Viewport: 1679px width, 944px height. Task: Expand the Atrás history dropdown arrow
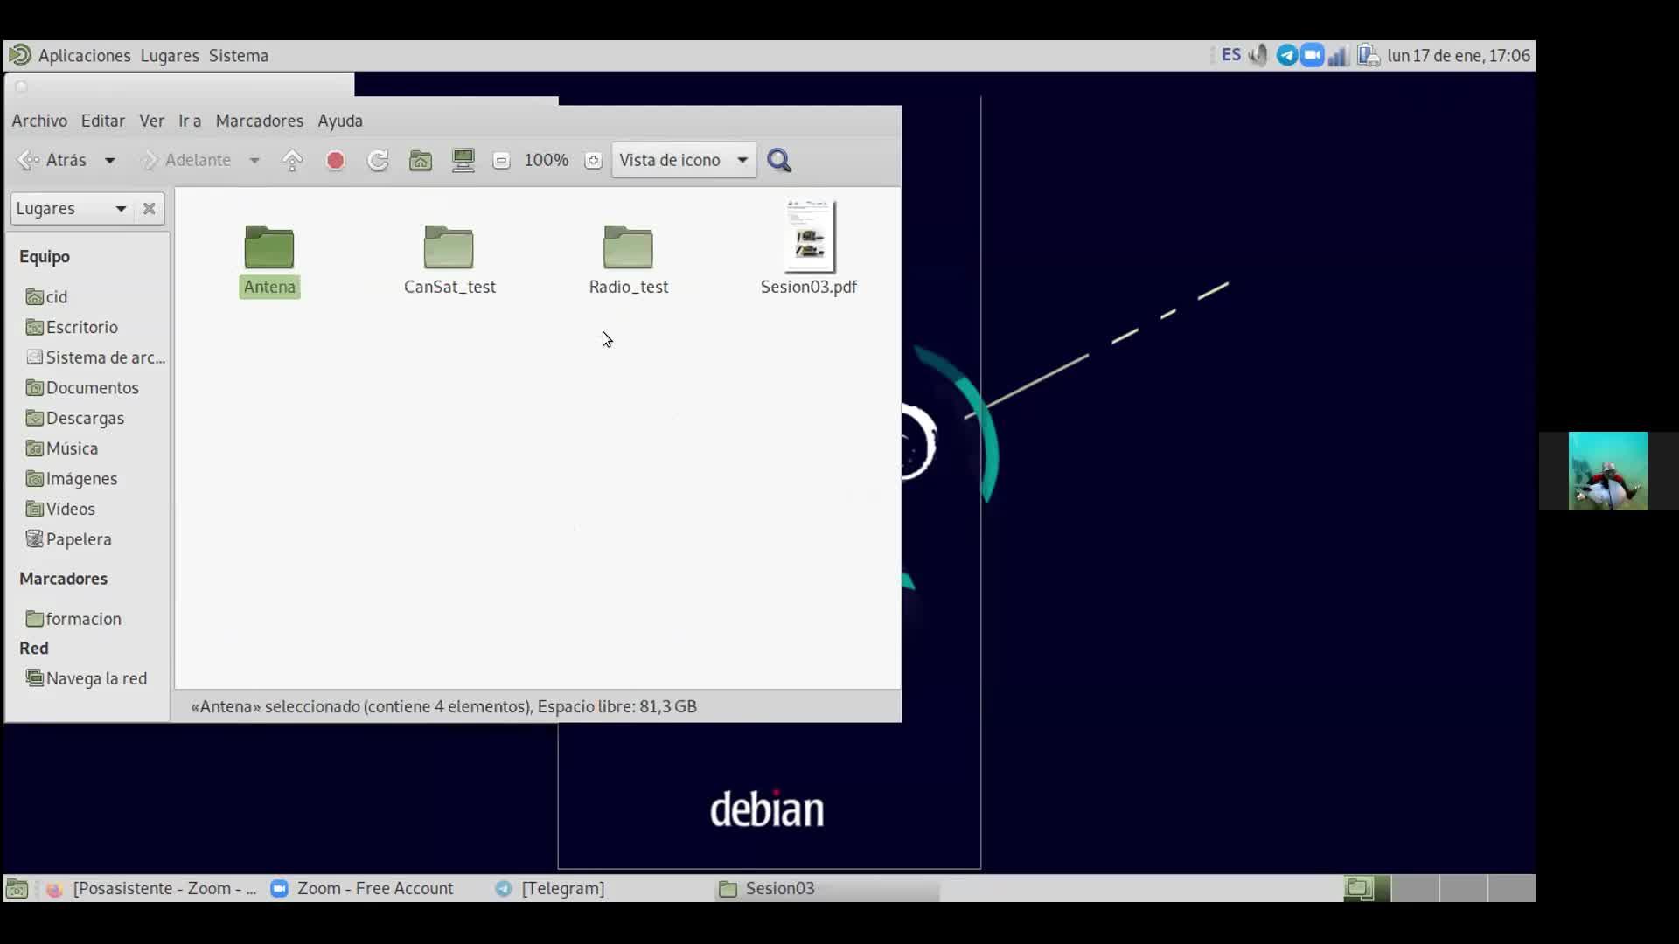click(110, 161)
